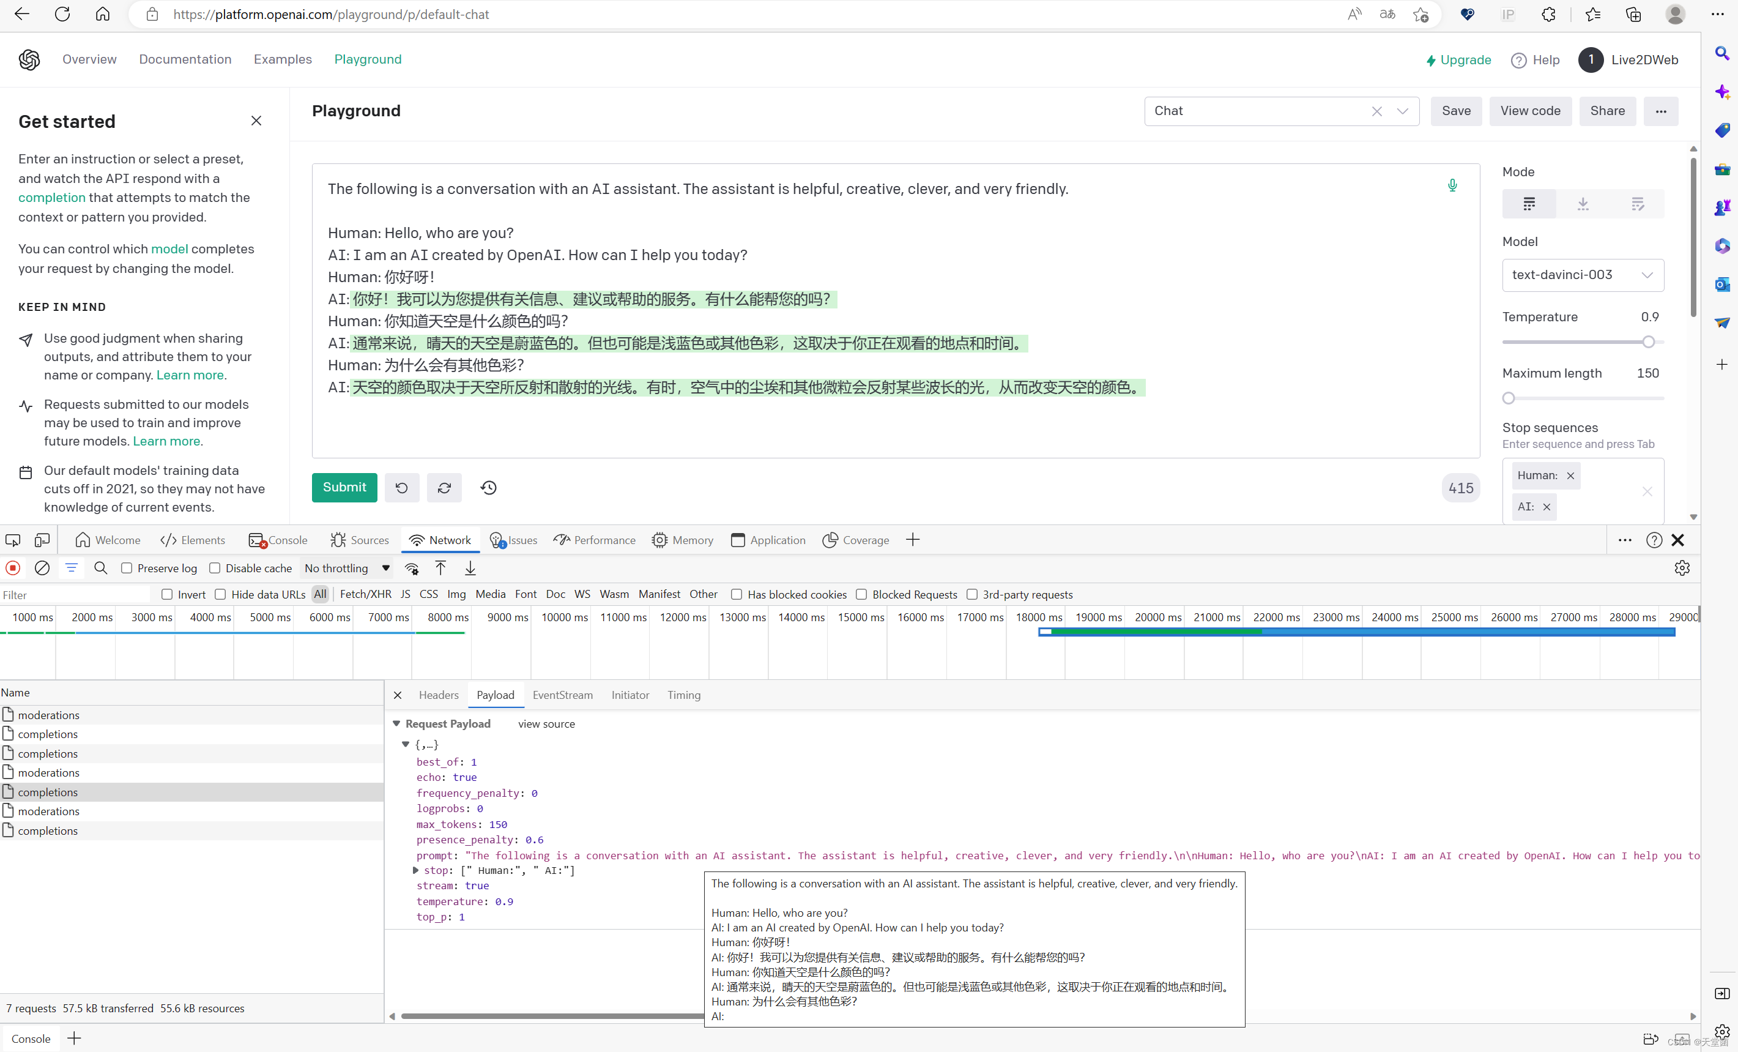Select the Fetch/XHR filter type
This screenshot has width=1738, height=1052.
365,595
